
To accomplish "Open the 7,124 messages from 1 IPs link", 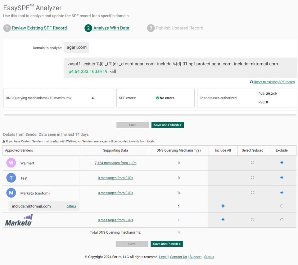I will pyautogui.click(x=115, y=163).
